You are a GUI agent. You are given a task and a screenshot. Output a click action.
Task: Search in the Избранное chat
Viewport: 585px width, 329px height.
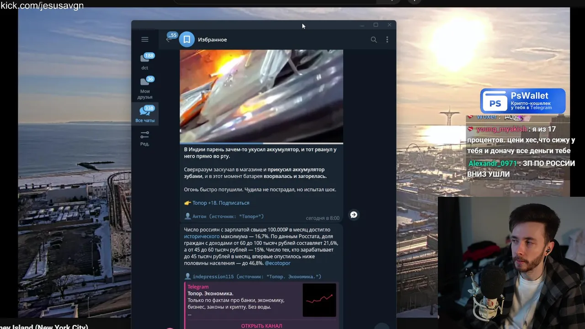tap(374, 40)
